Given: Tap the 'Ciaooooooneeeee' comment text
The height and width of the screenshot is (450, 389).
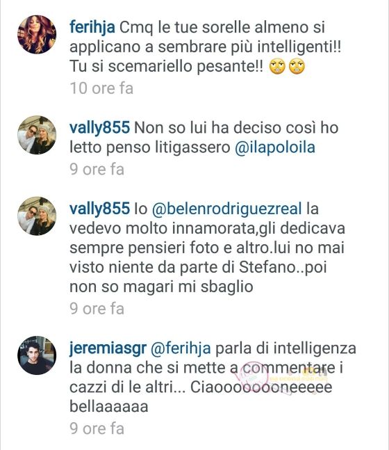Looking at the screenshot, I should tap(261, 387).
